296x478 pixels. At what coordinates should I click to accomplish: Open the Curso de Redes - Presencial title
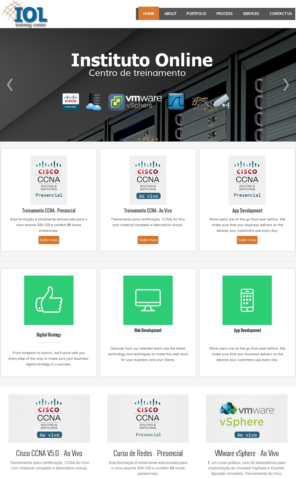click(148, 453)
